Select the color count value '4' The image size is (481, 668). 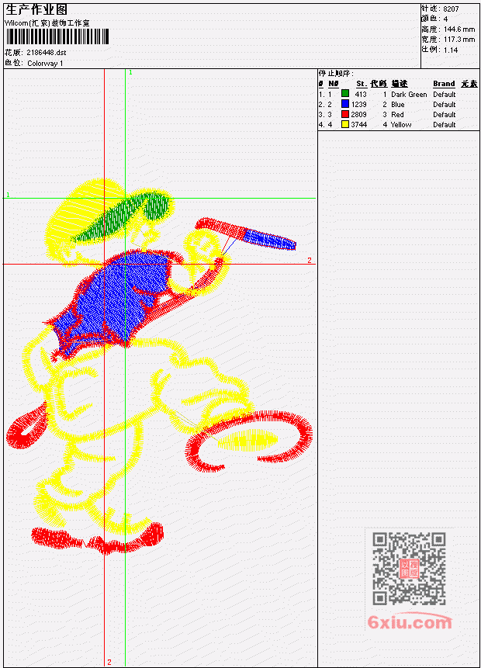point(445,19)
